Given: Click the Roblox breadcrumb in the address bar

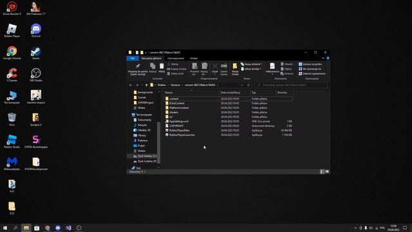Looking at the screenshot, I should pos(162,85).
